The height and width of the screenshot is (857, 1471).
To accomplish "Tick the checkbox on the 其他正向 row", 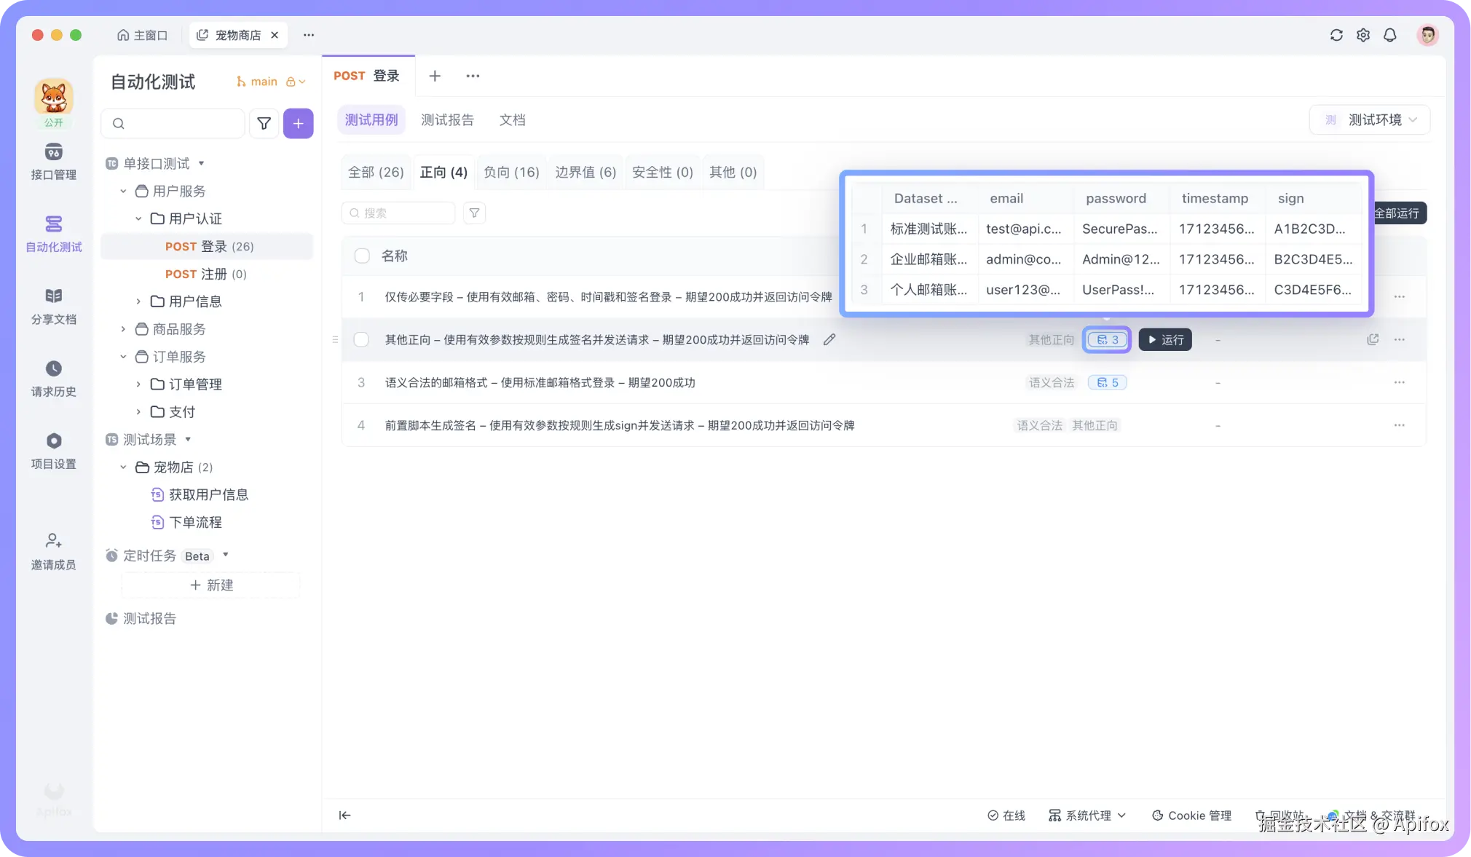I will pos(361,339).
